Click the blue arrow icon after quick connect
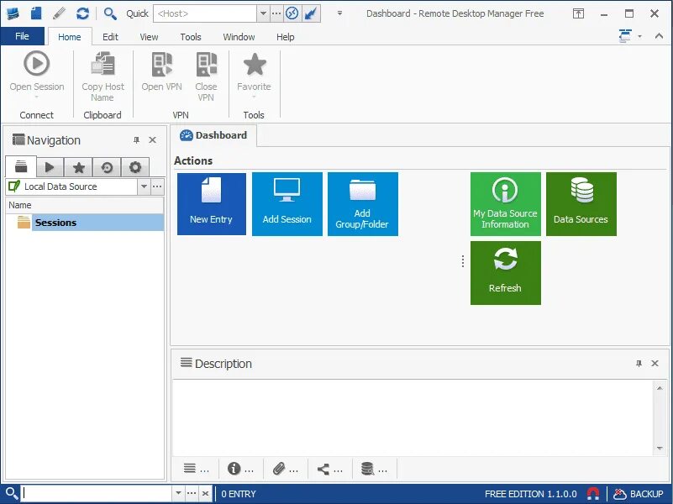 pos(311,13)
